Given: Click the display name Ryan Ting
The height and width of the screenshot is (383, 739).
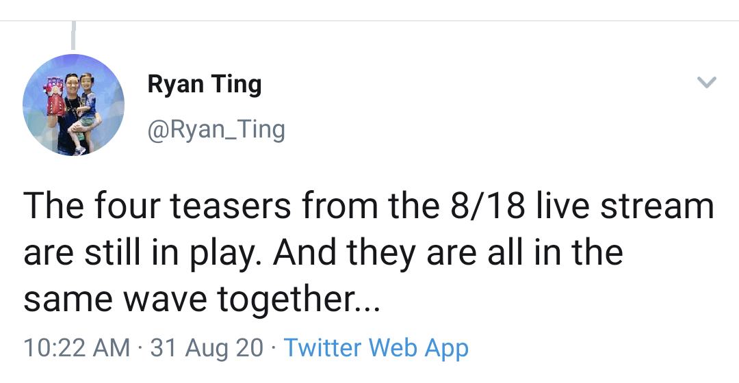Looking at the screenshot, I should 205,85.
